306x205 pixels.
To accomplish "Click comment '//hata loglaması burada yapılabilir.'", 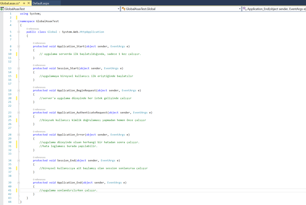I will click(x=68, y=146).
